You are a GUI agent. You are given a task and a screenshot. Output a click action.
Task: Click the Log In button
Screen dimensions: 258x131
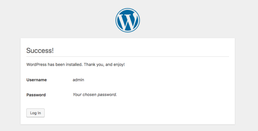pyautogui.click(x=35, y=113)
